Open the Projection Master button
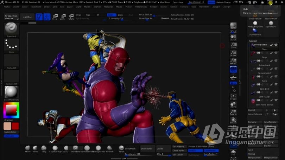The height and width of the screenshot is (160, 285). pos(11,17)
